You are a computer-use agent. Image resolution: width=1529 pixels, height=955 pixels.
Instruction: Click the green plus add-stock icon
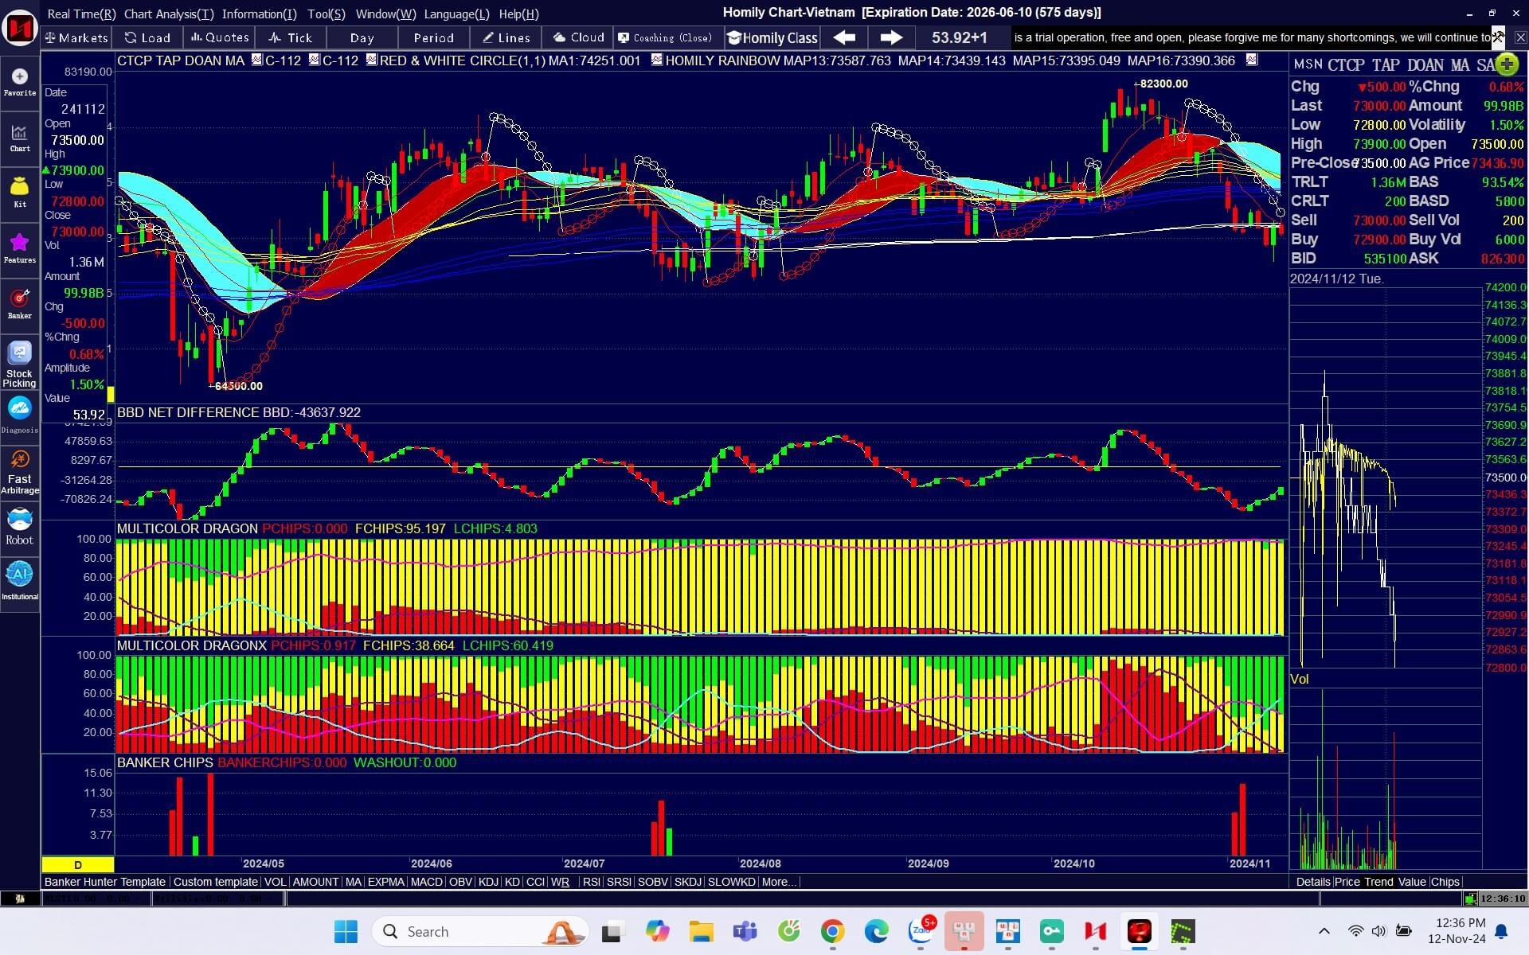click(x=1506, y=64)
